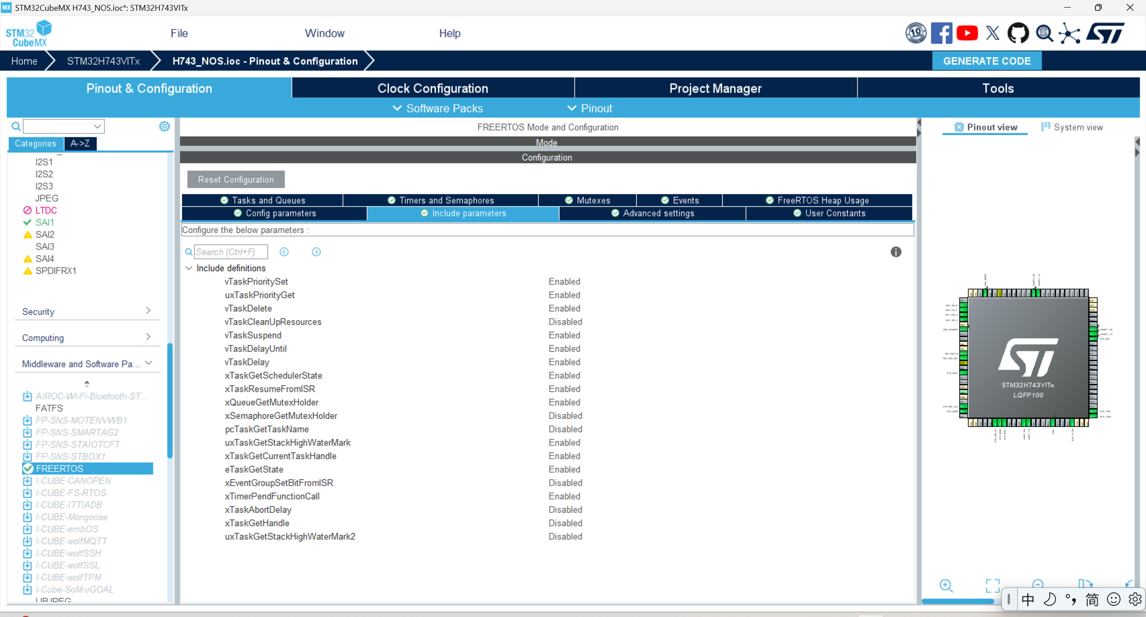Toggle IME punctuation mode

(x=1071, y=599)
